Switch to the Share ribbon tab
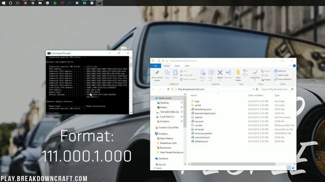This screenshot has width=325, height=182. [x=177, y=66]
